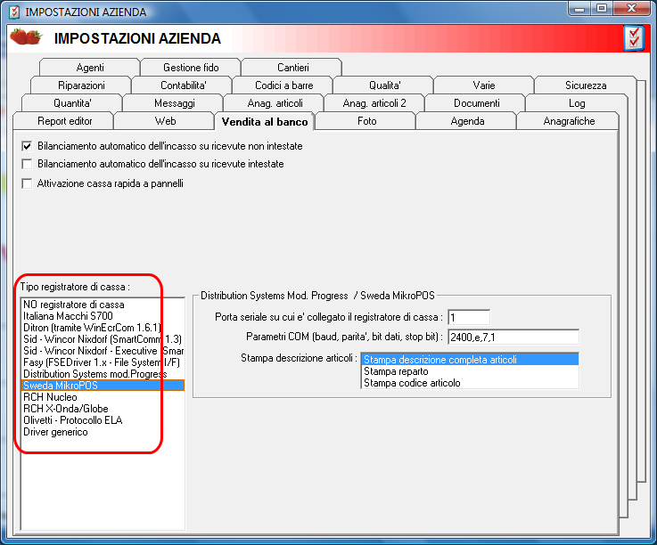
Task: Select Driver generico entry
Action: [103, 432]
